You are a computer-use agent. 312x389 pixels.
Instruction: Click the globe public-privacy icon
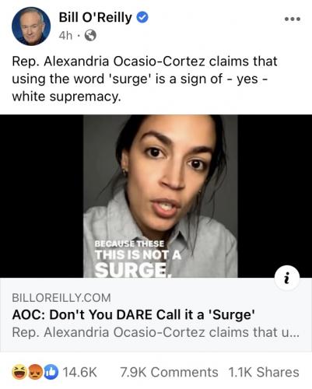point(90,35)
